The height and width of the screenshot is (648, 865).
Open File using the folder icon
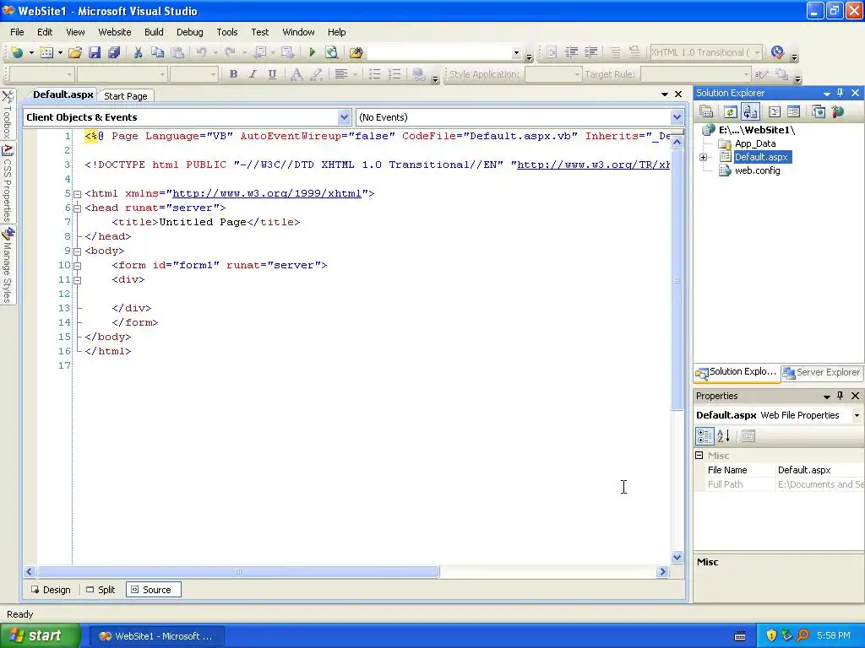tap(75, 52)
